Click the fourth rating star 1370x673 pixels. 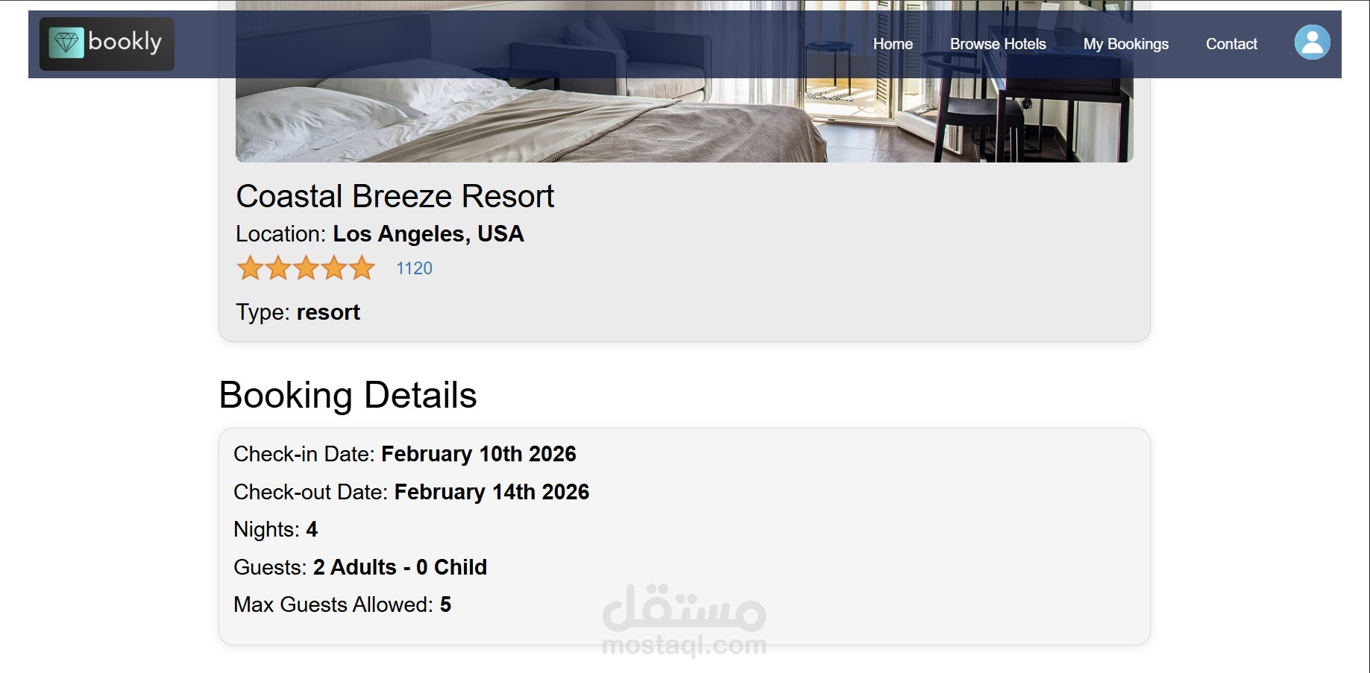click(x=334, y=268)
